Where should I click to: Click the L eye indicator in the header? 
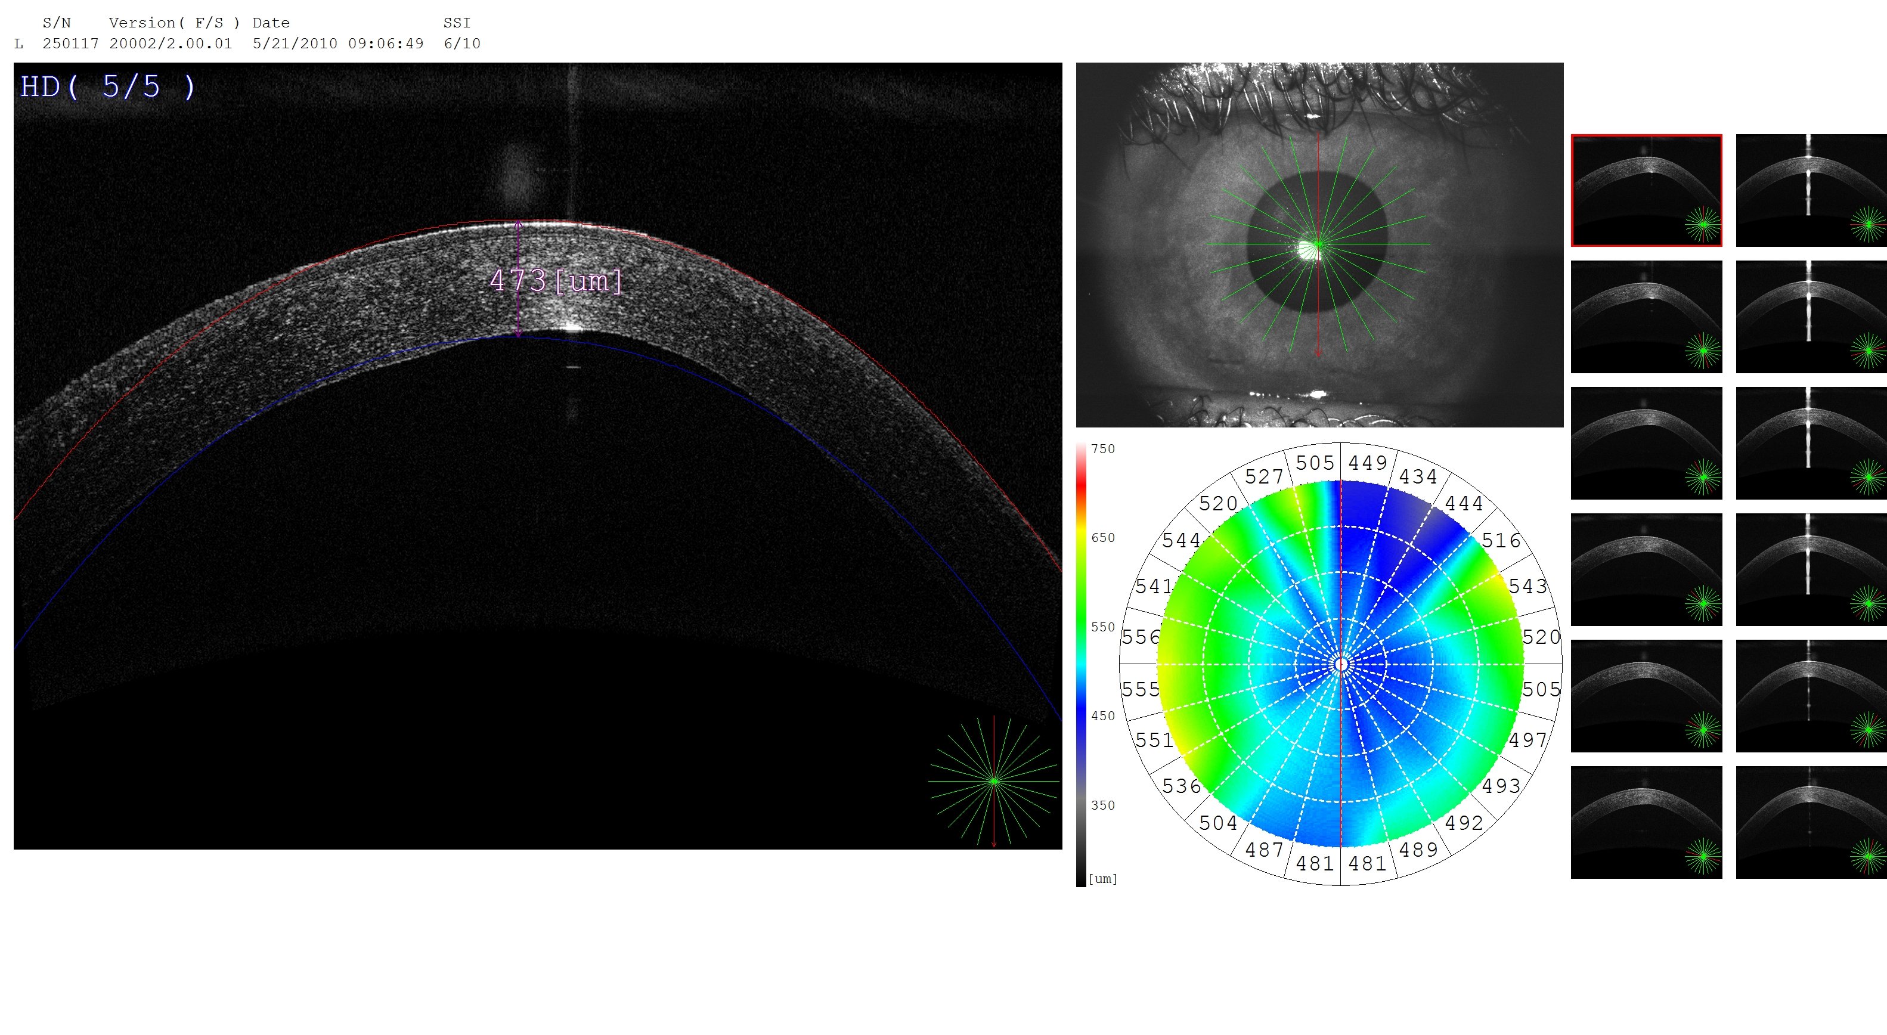19,43
